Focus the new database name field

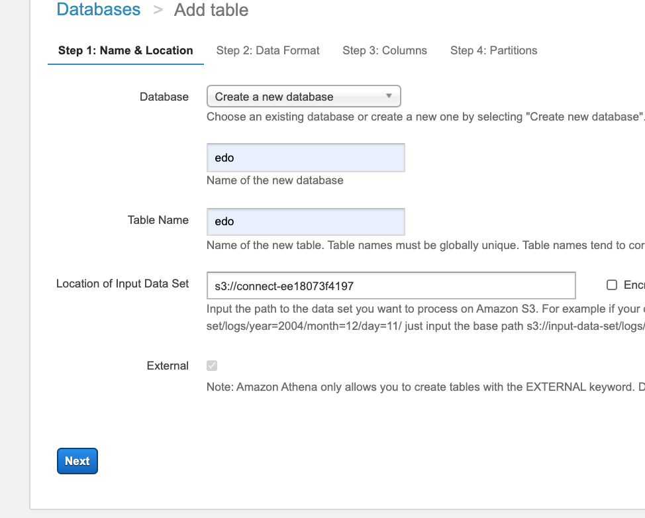tap(305, 158)
